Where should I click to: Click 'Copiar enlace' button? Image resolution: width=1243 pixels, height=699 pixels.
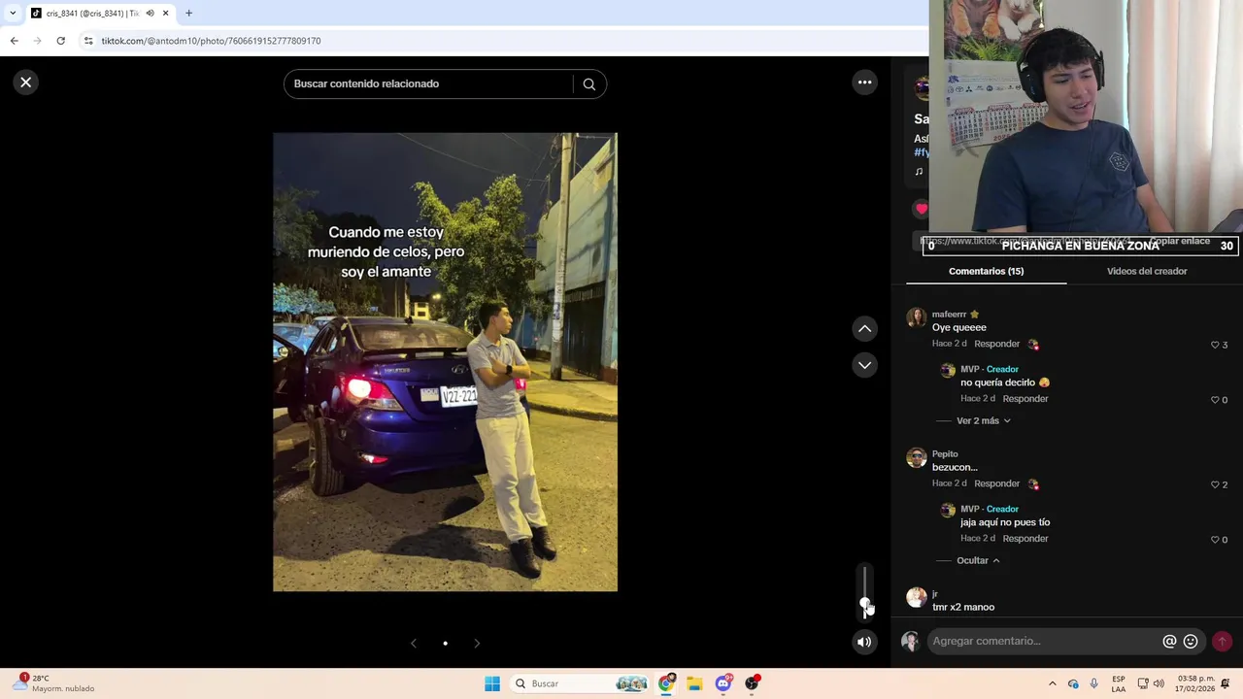tap(1179, 241)
